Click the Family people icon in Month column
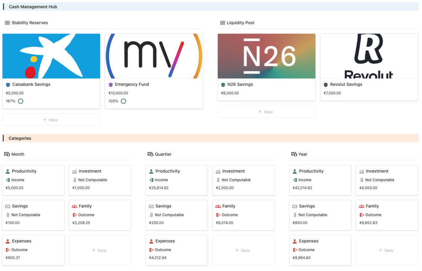422x271 pixels. tap(74, 206)
